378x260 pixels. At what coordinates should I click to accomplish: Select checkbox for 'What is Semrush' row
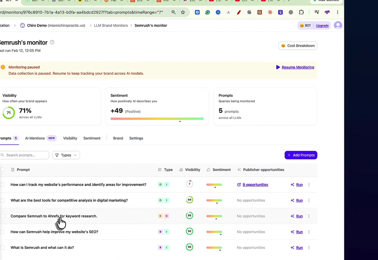[3, 248]
